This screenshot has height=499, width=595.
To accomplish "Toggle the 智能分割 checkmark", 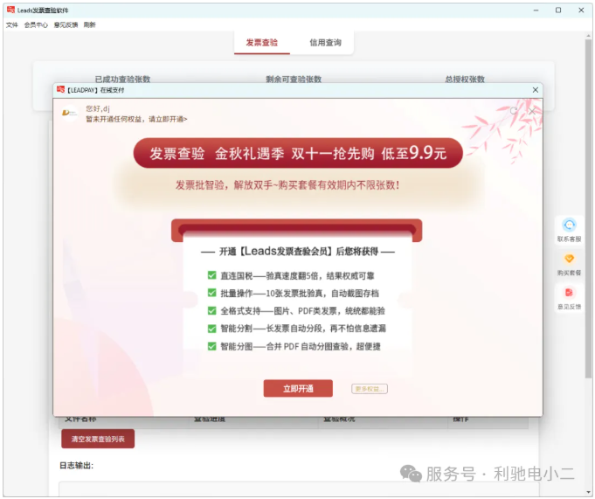I will (211, 329).
